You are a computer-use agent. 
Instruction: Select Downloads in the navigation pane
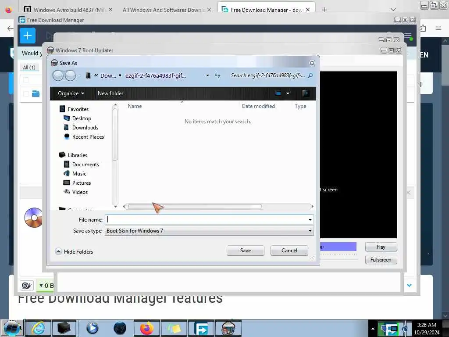81,128
